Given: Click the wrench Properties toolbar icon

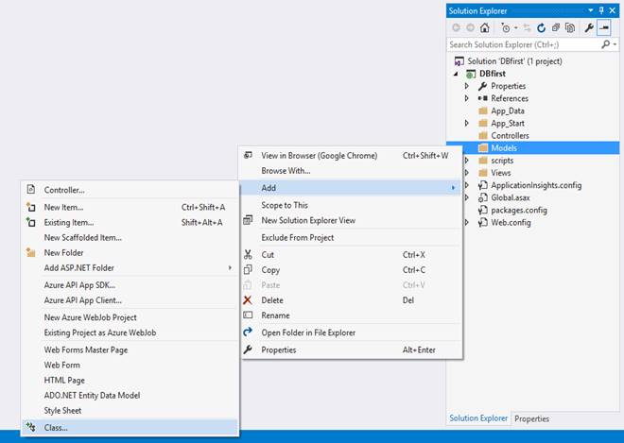Looking at the screenshot, I should pyautogui.click(x=589, y=27).
